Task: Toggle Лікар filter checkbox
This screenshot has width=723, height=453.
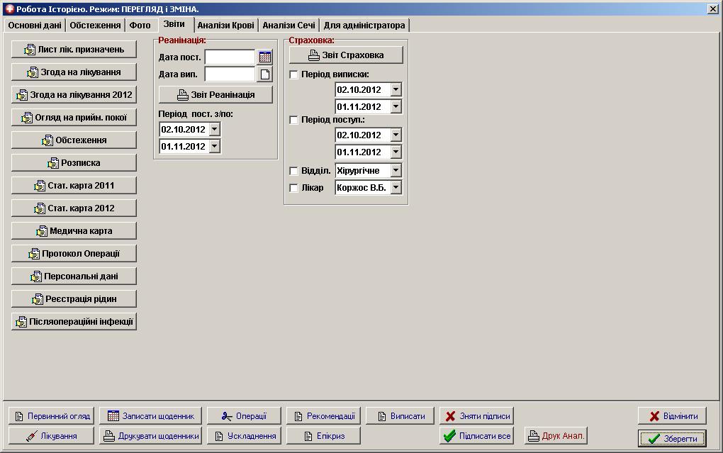Action: point(293,188)
